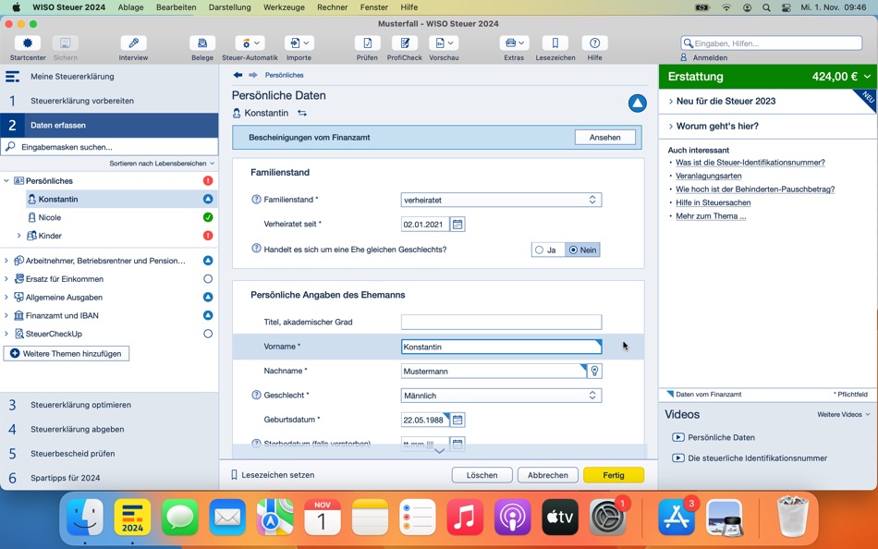Image resolution: width=878 pixels, height=549 pixels.
Task: Click blue triangle status icon in header
Action: tap(637, 104)
